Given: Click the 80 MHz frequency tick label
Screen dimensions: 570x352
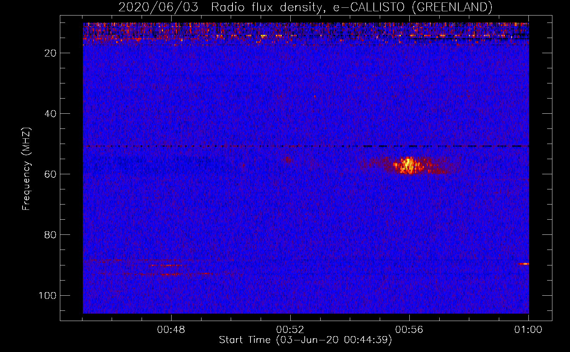Looking at the screenshot, I should [50, 235].
